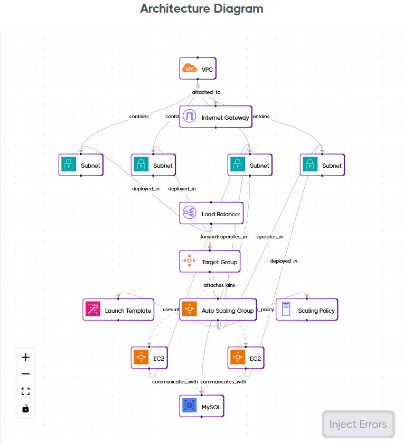Fit the diagram to view
Image resolution: width=403 pixels, height=443 pixels.
click(25, 391)
